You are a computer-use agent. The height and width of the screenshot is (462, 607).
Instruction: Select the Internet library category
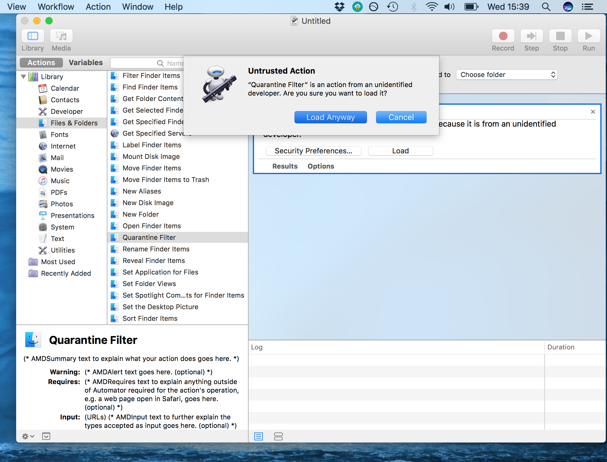tap(62, 146)
